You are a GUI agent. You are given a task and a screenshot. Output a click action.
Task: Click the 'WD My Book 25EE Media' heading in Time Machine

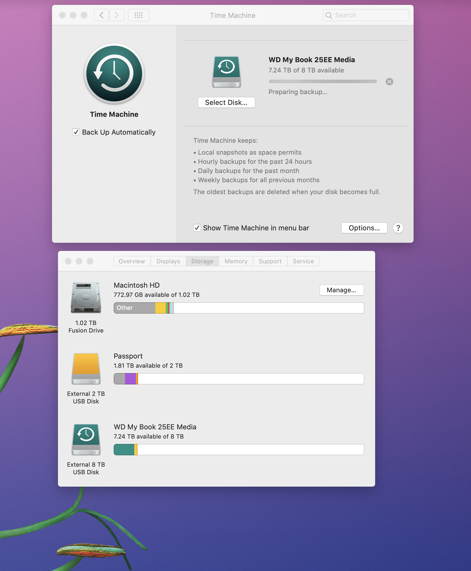(312, 60)
